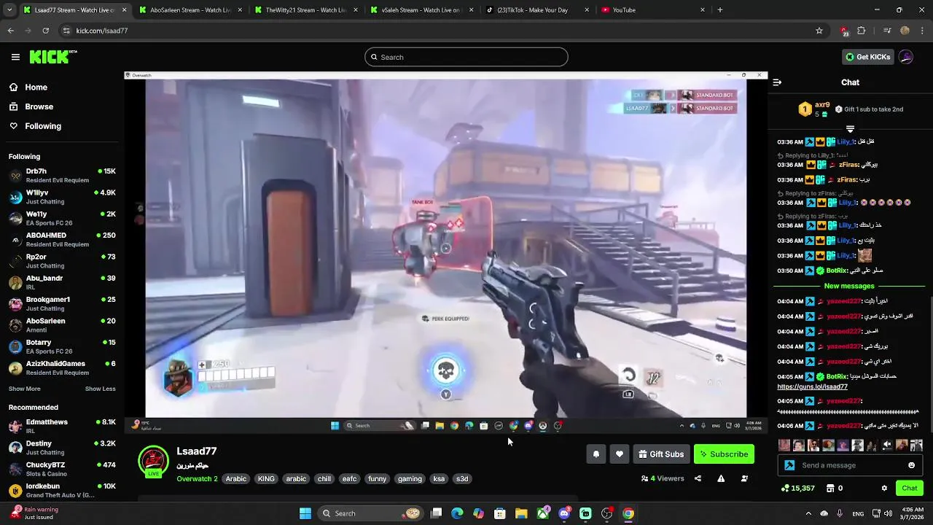Open AzizKhalidGames channel in the Following list
The image size is (933, 525).
(x=61, y=368)
